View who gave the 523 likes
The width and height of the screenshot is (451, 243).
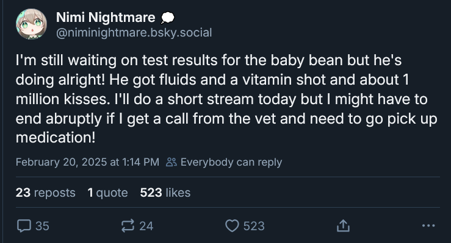click(x=165, y=192)
